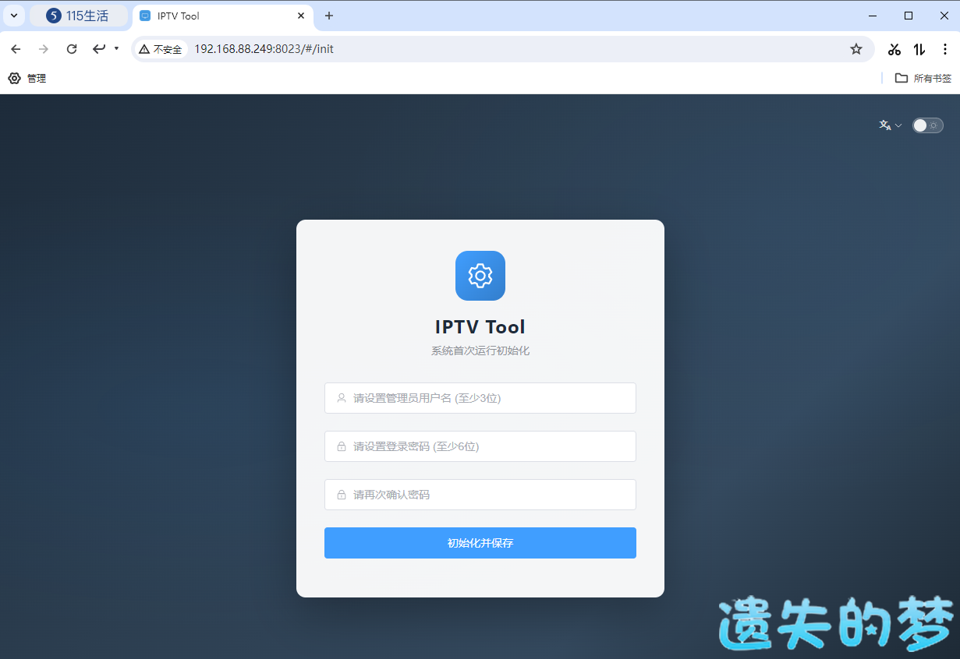Click the up-down arrows extension icon

[x=919, y=49]
